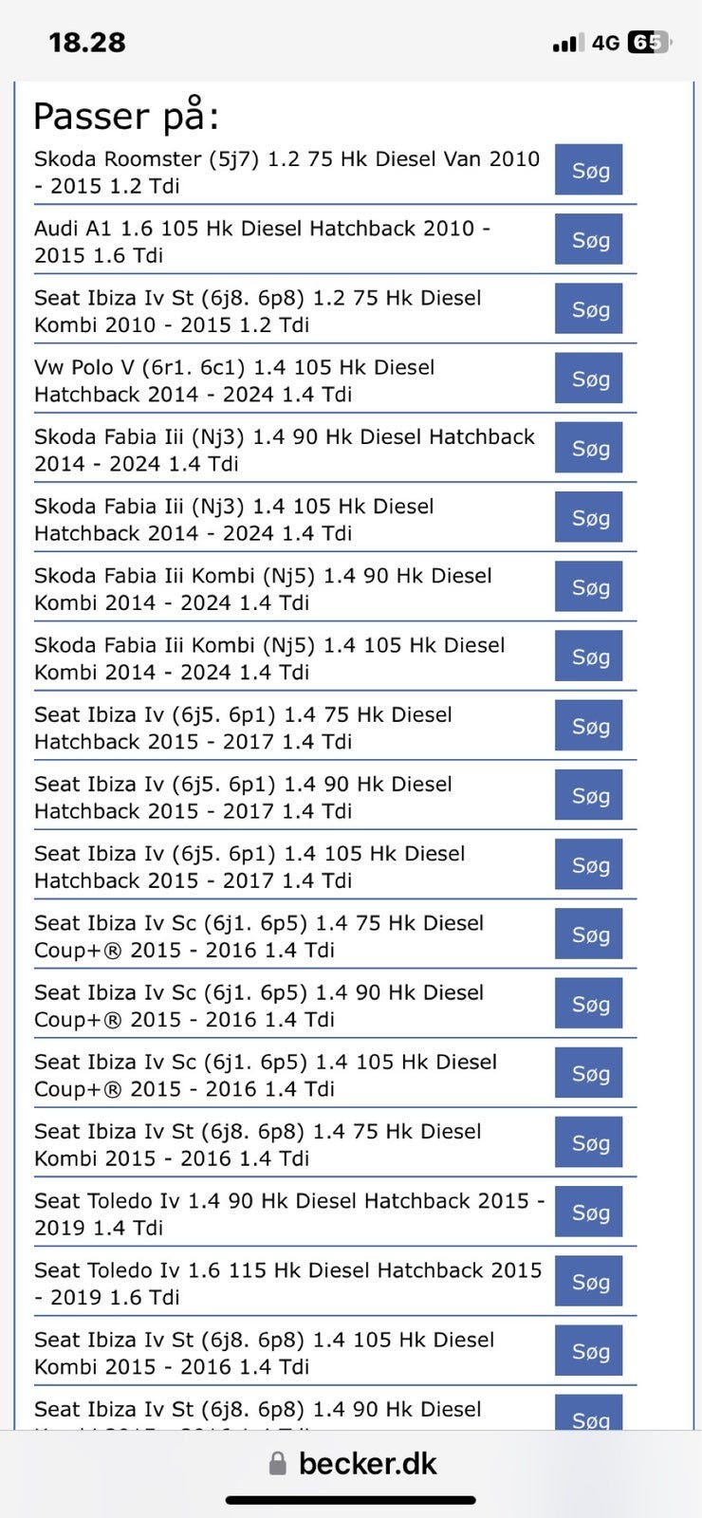702x1518 pixels.
Task: Click the Seat Ibiza Iv St 1.2 Tdi entry text
Action: click(x=258, y=311)
